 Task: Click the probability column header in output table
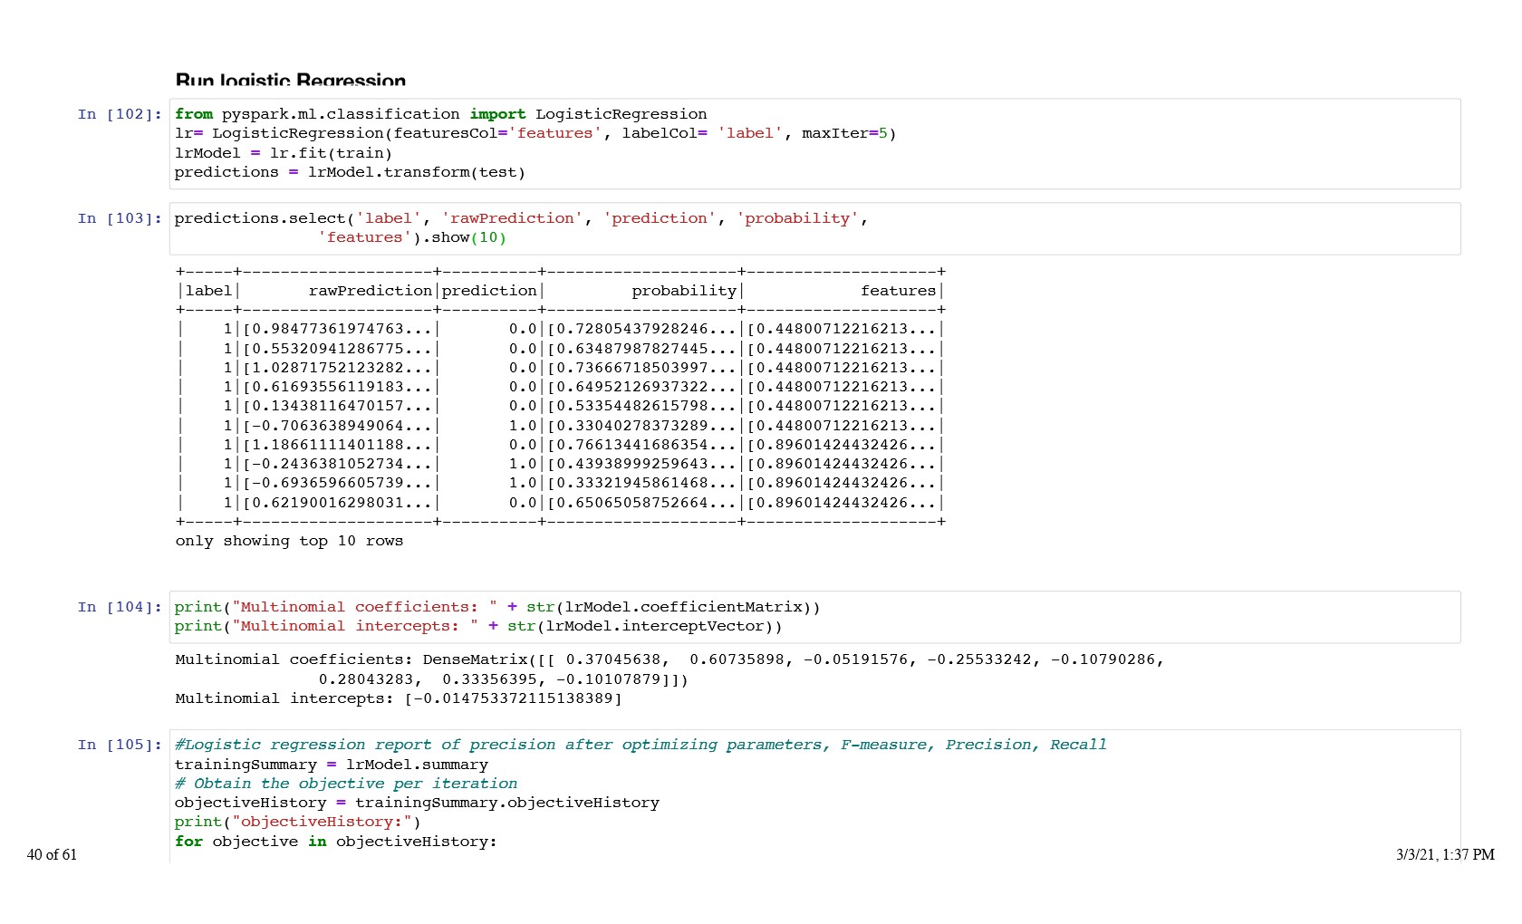click(x=684, y=291)
